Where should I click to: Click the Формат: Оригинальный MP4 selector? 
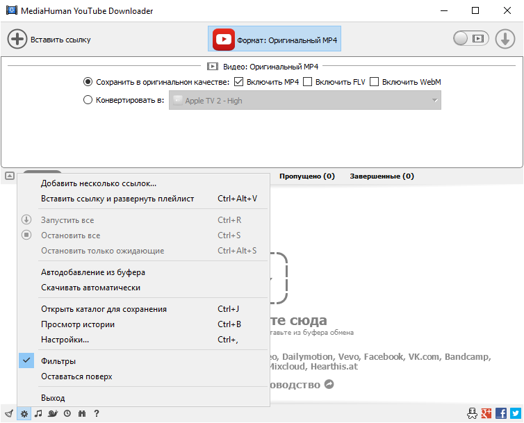tap(275, 39)
